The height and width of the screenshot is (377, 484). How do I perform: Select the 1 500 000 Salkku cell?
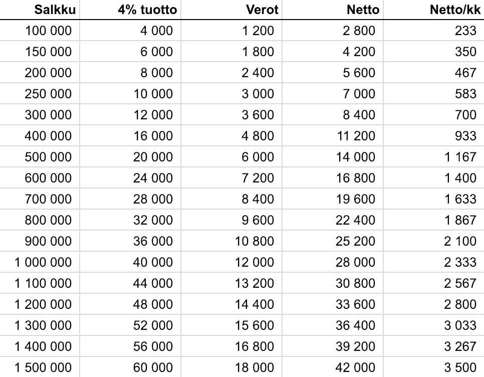click(x=43, y=367)
